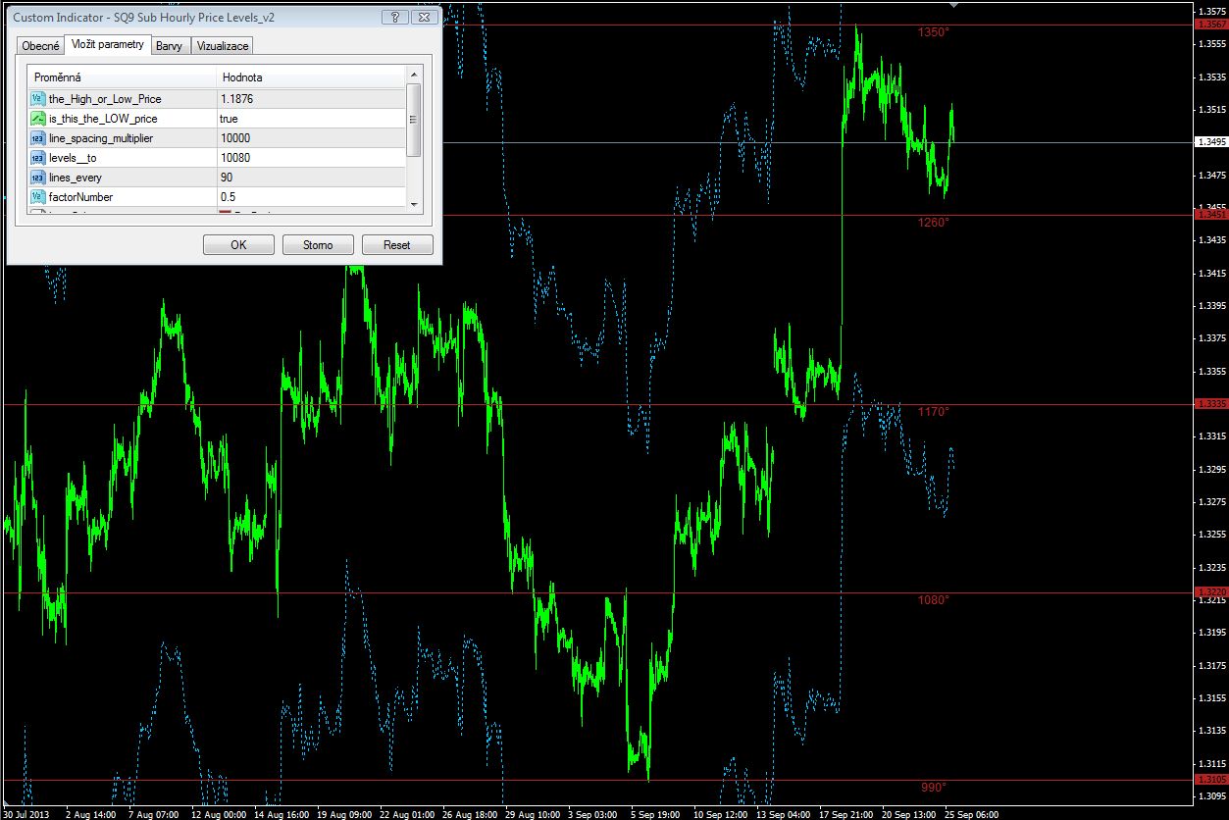Click the levels__to integer icon
This screenshot has width=1229, height=820.
point(38,158)
